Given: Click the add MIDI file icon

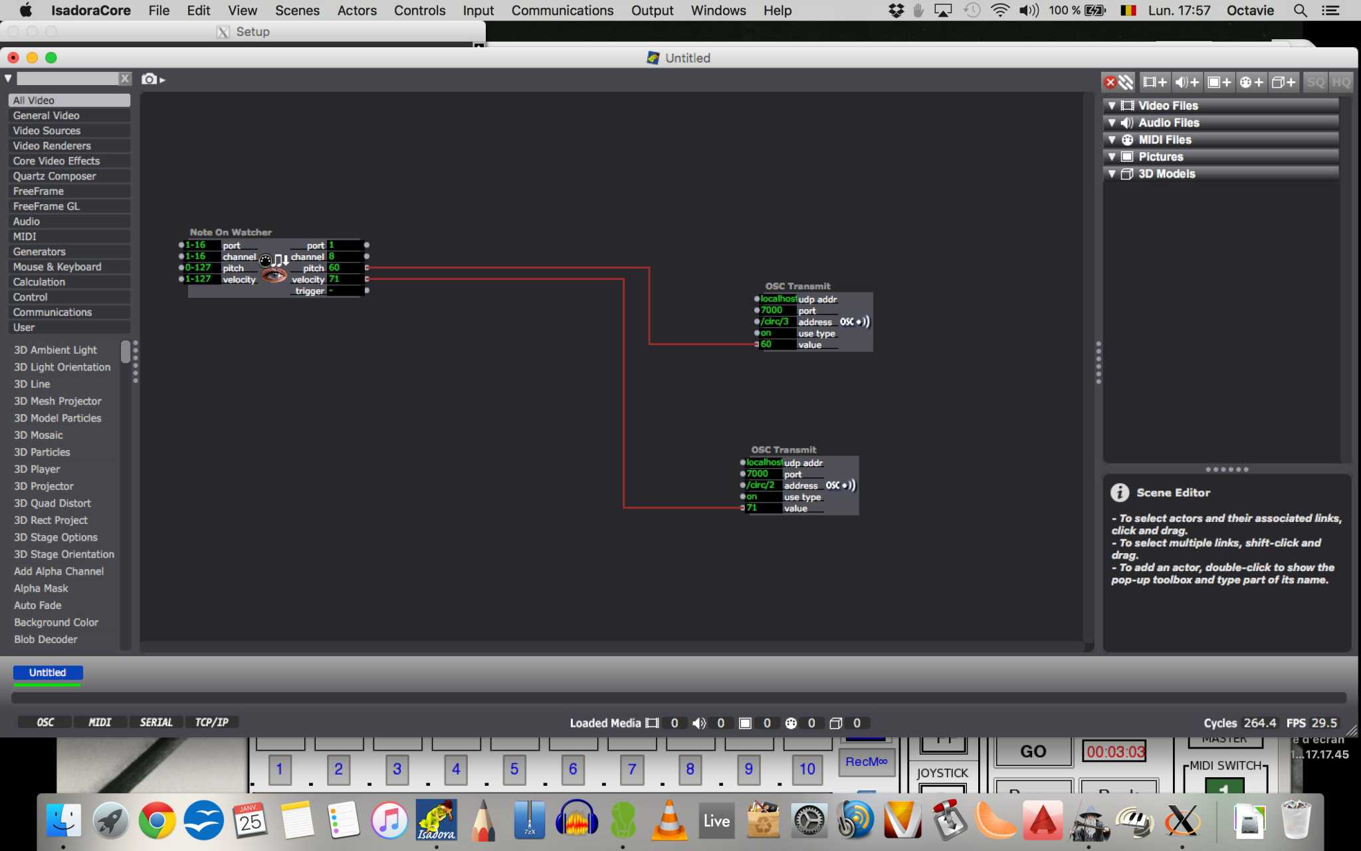Looking at the screenshot, I should tap(1251, 82).
